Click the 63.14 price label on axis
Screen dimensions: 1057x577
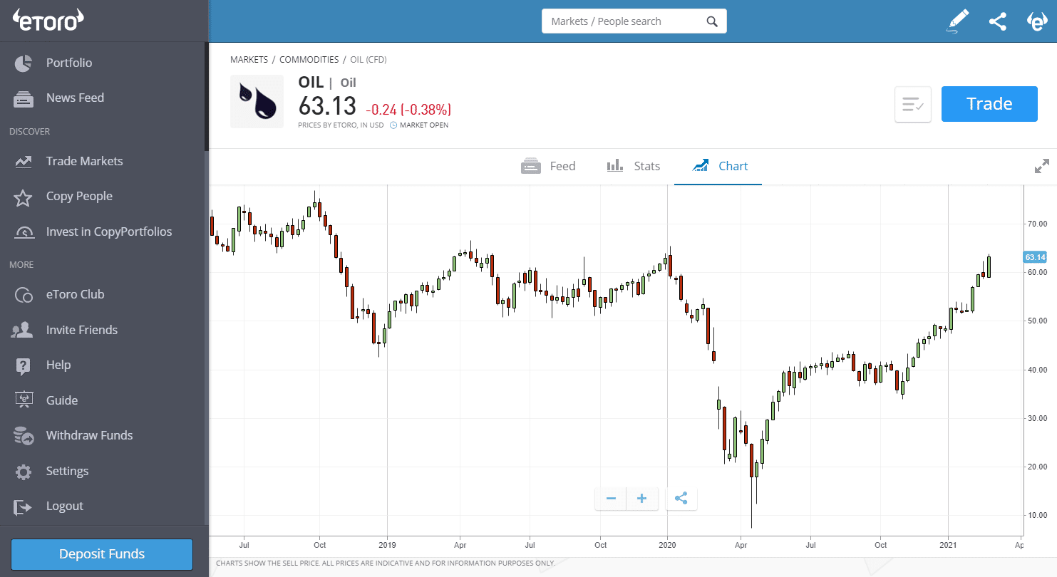tap(1035, 257)
